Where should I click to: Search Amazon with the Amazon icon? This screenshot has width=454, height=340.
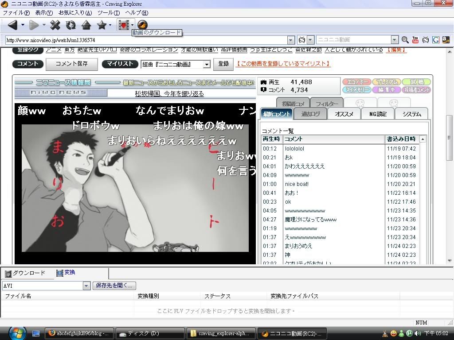(446, 40)
